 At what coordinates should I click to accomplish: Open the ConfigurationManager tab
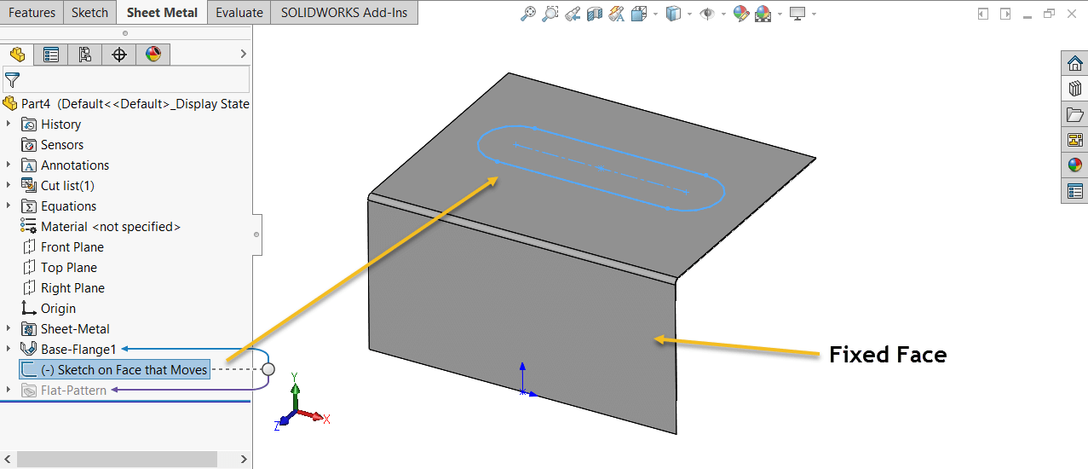click(x=85, y=55)
